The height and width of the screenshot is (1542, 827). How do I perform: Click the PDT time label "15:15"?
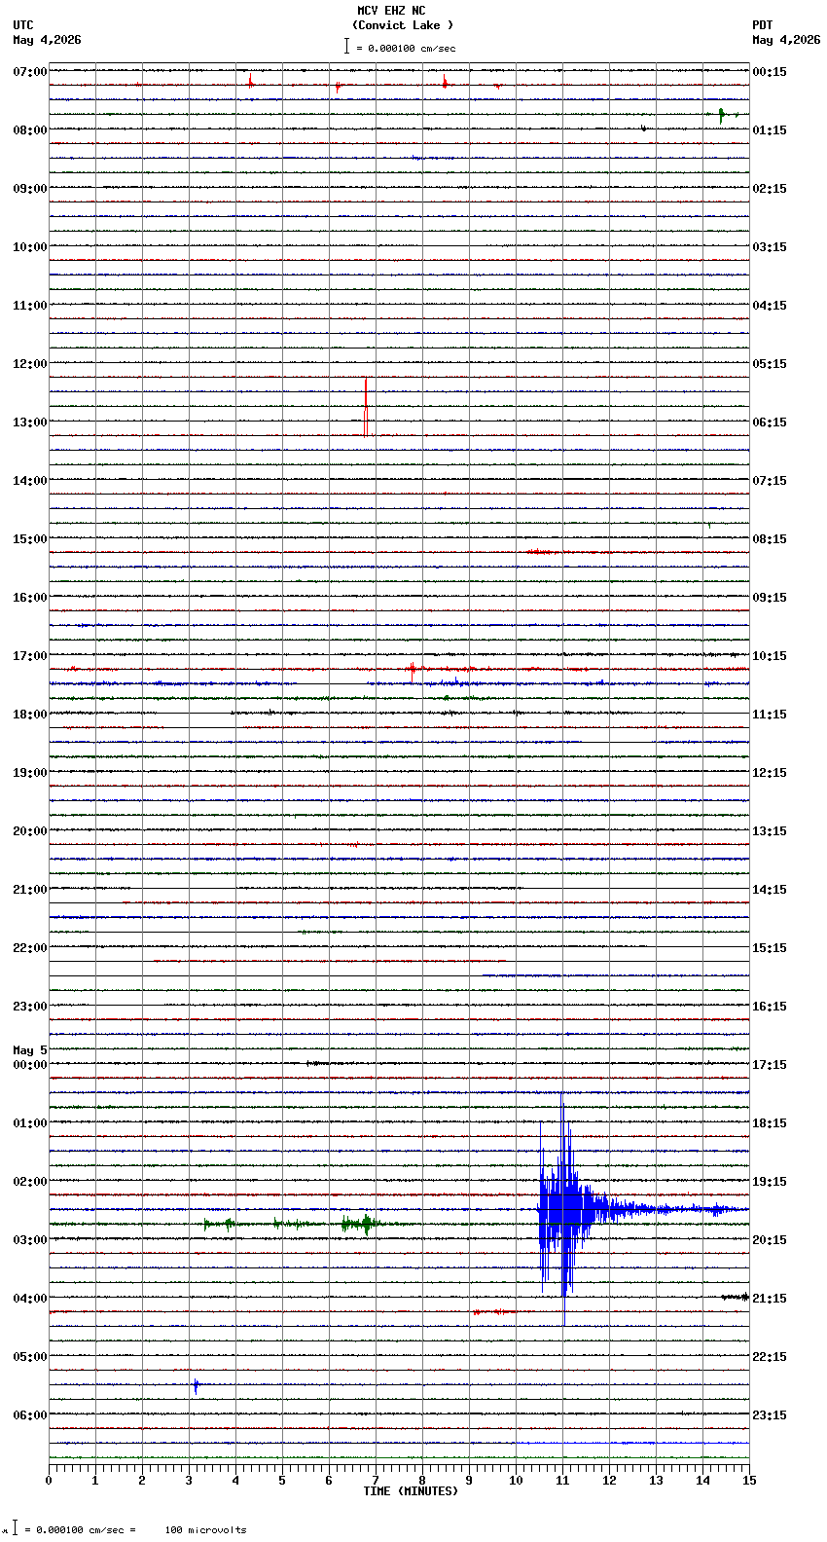tap(770, 948)
